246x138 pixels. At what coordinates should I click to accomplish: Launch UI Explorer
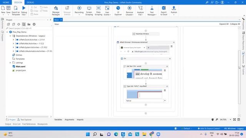tap(118, 10)
